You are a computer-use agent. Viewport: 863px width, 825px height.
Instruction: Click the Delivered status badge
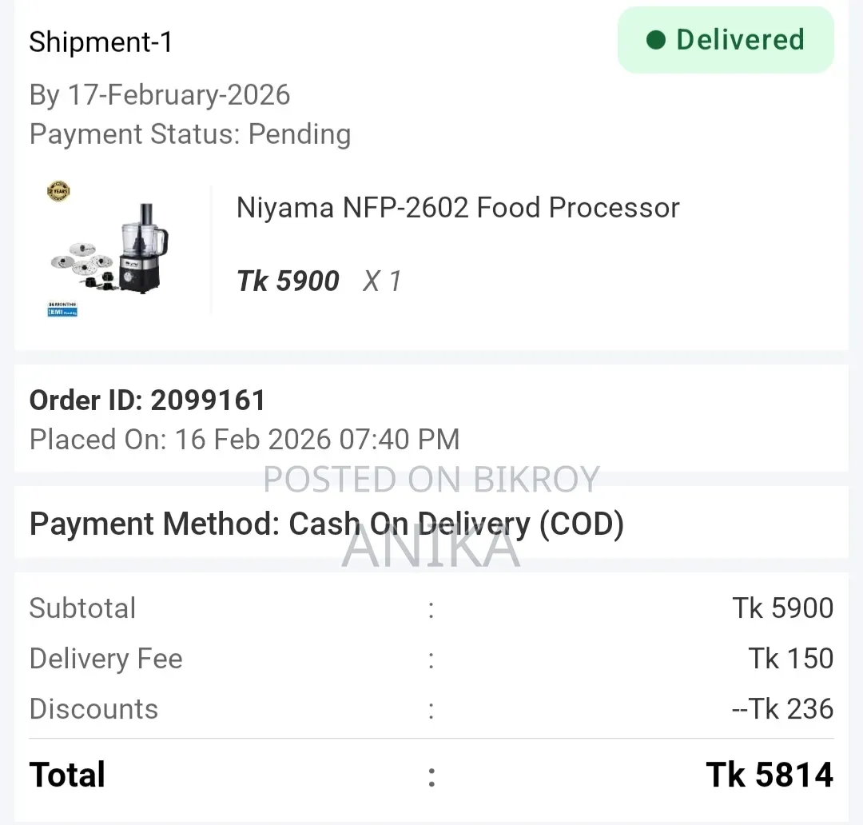tap(726, 40)
